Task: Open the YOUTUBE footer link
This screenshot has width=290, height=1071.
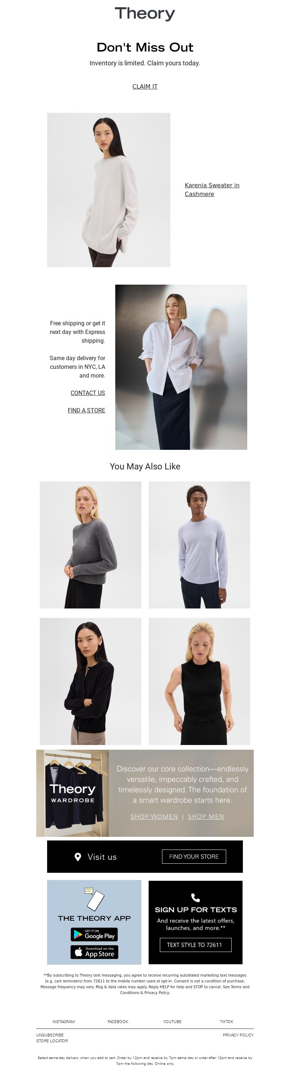Action: tap(172, 1022)
